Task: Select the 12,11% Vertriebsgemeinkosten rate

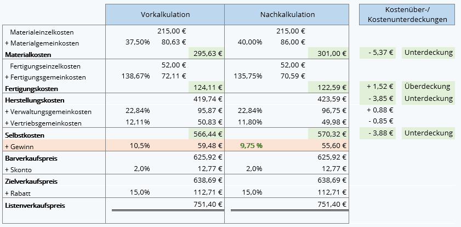Action: tap(138, 123)
